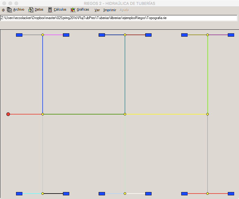This screenshot has width=239, height=199.
Task: Click the lime green vertical pipe
Action: [208, 74]
